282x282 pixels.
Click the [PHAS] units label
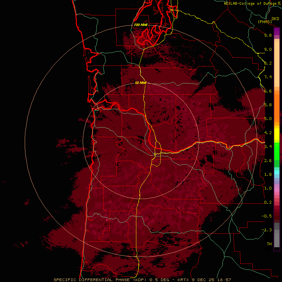click(x=265, y=22)
